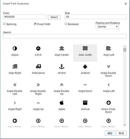
Task: Cancel with the 取消 button
Action: pos(121,133)
